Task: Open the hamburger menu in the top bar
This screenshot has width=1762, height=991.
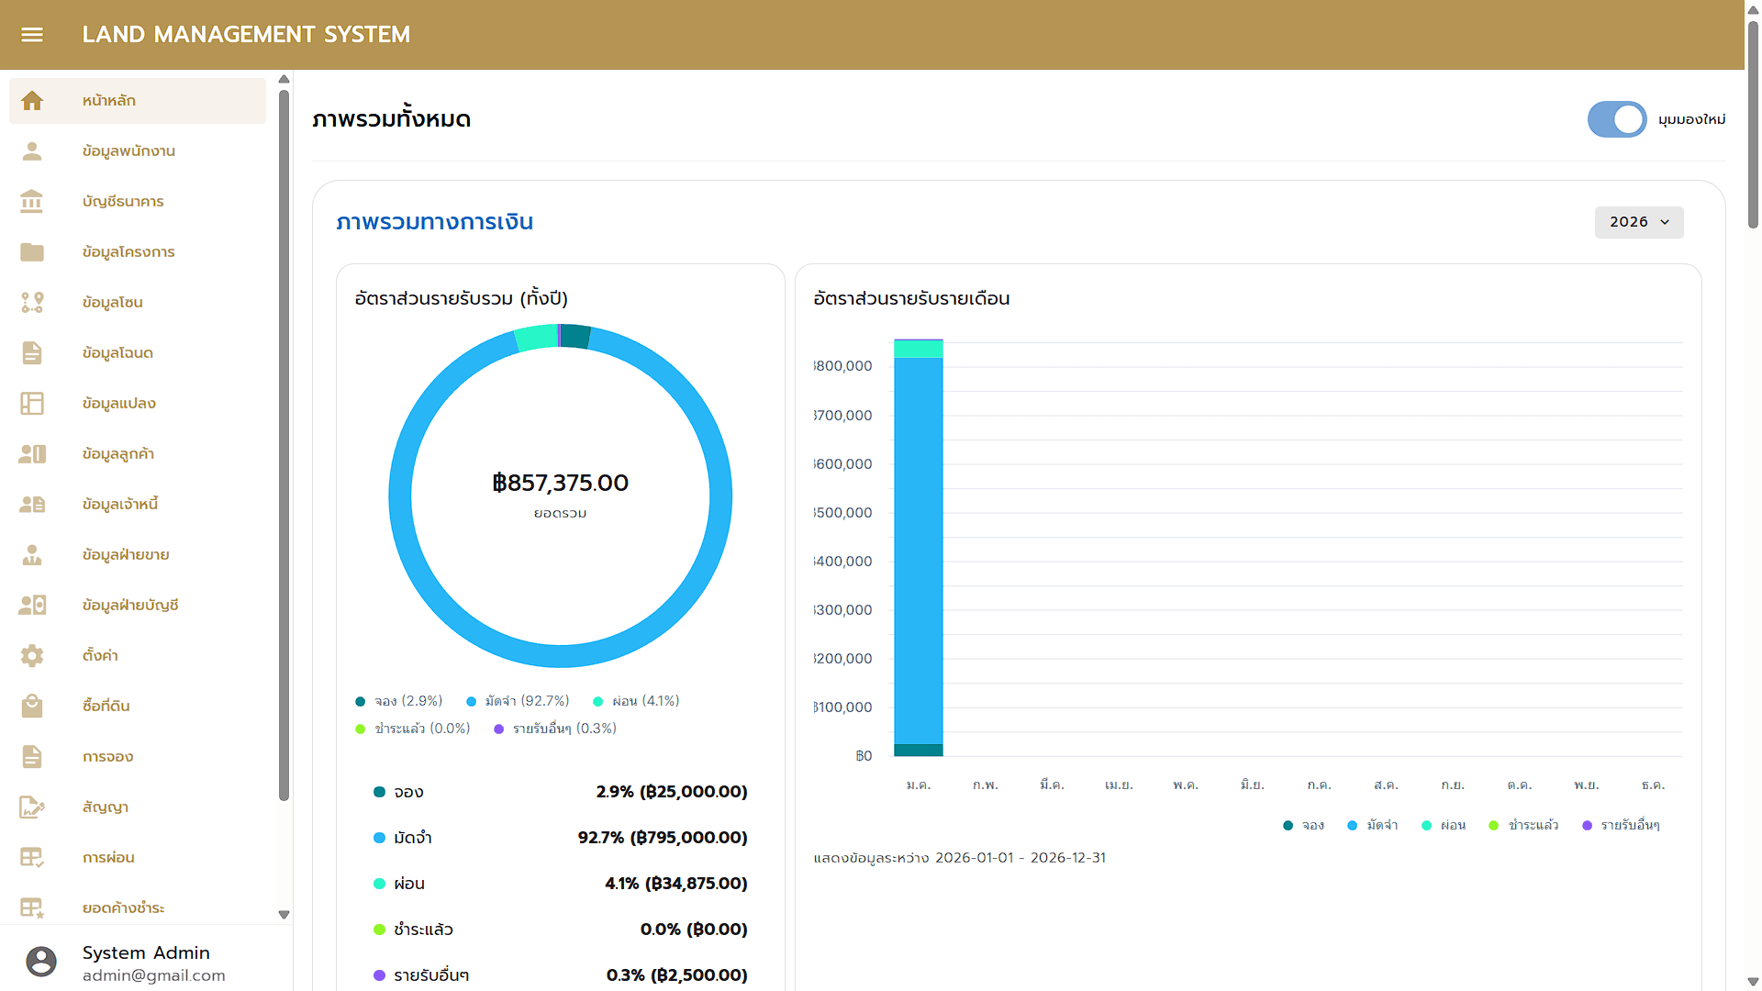Action: click(x=32, y=34)
